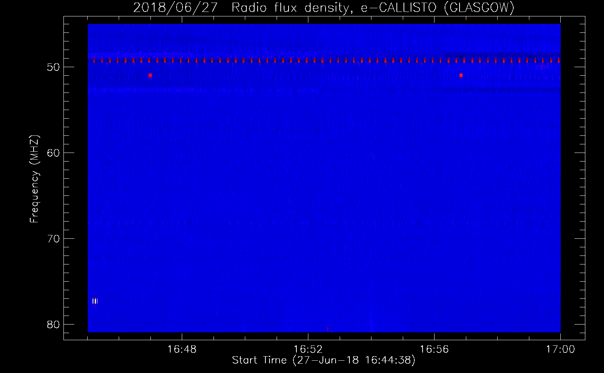604x373 pixels.
Task: Click the 16:48 time tick label
Action: pos(182,350)
